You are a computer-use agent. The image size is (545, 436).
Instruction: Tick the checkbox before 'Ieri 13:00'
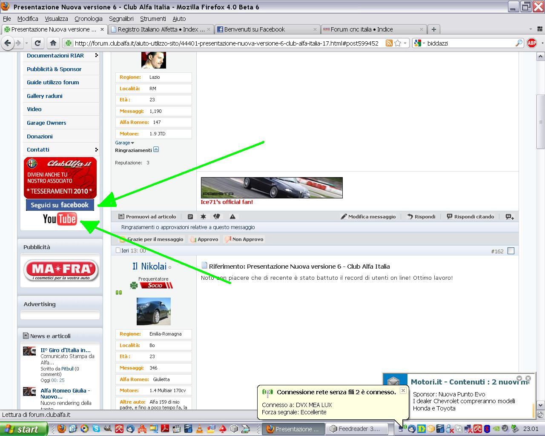(x=118, y=251)
